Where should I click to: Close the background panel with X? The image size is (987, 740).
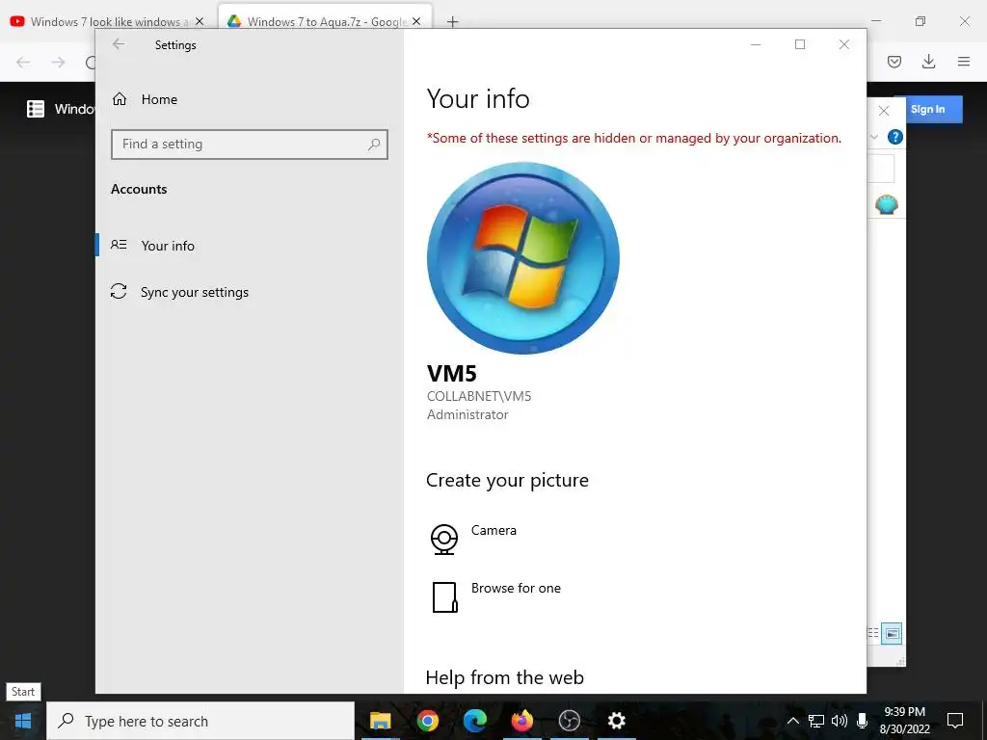point(884,111)
